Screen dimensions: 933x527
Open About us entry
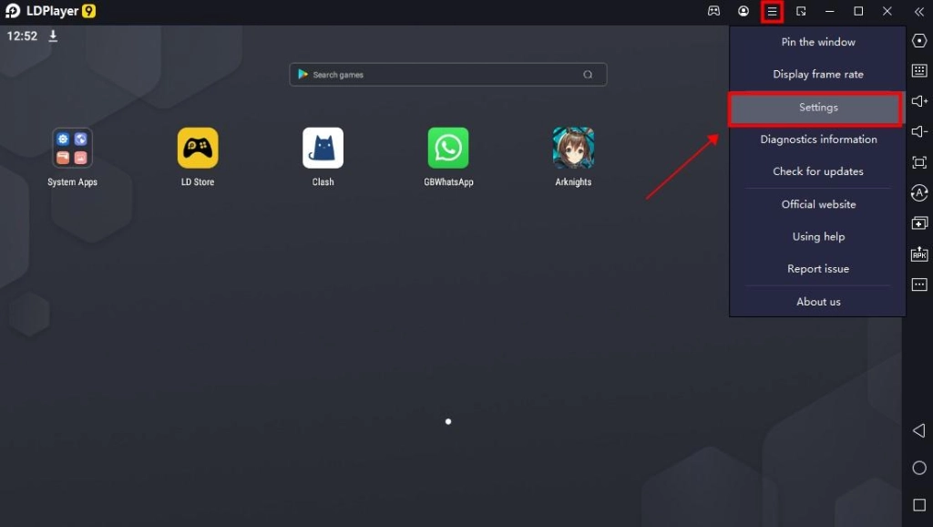point(817,302)
